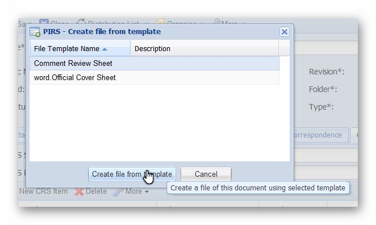Click Delete in the background toolbar
Screen dimensions: 376x225
click(91, 191)
